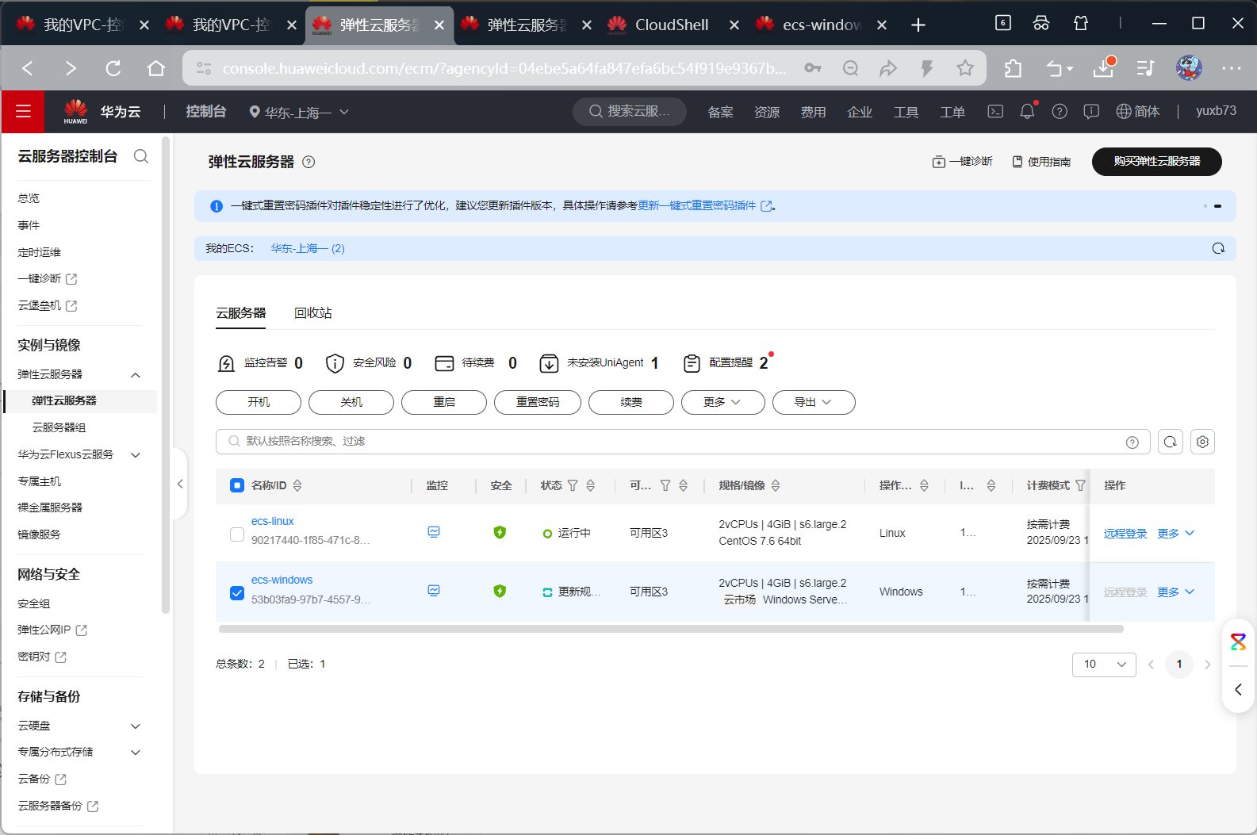The height and width of the screenshot is (835, 1257).
Task: Click the 重置密码 button
Action: point(538,402)
